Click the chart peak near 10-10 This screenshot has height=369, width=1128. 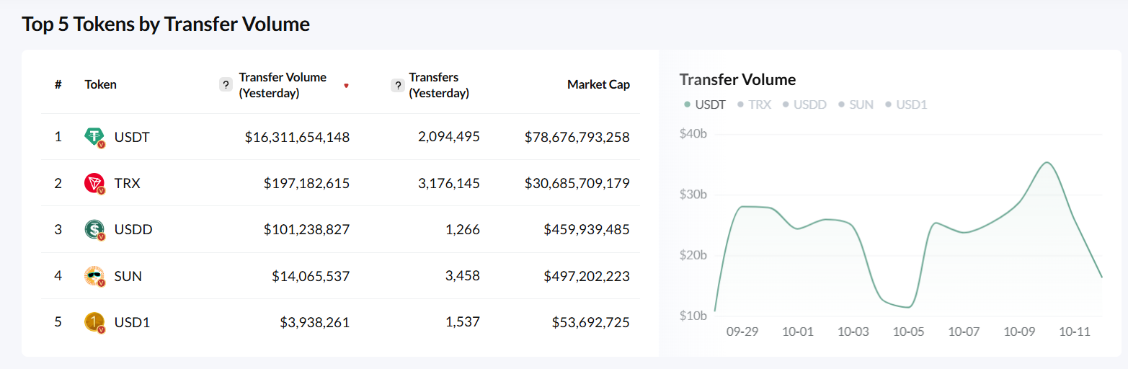click(1047, 163)
